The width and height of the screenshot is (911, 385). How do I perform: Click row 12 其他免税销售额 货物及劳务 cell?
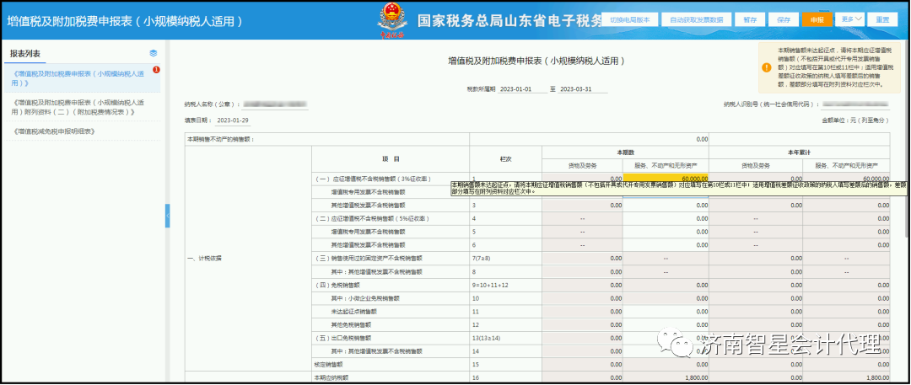coord(583,324)
